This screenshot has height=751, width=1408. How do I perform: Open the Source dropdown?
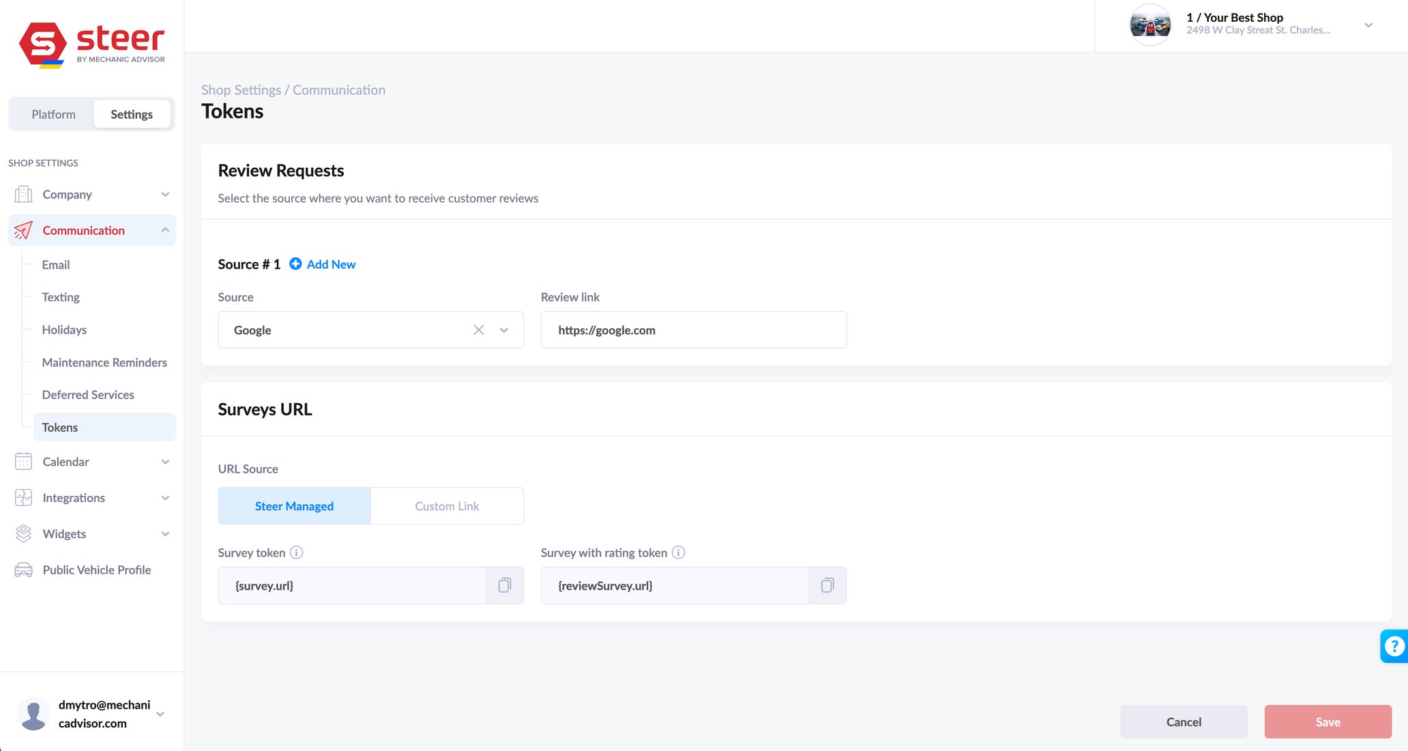coord(503,329)
